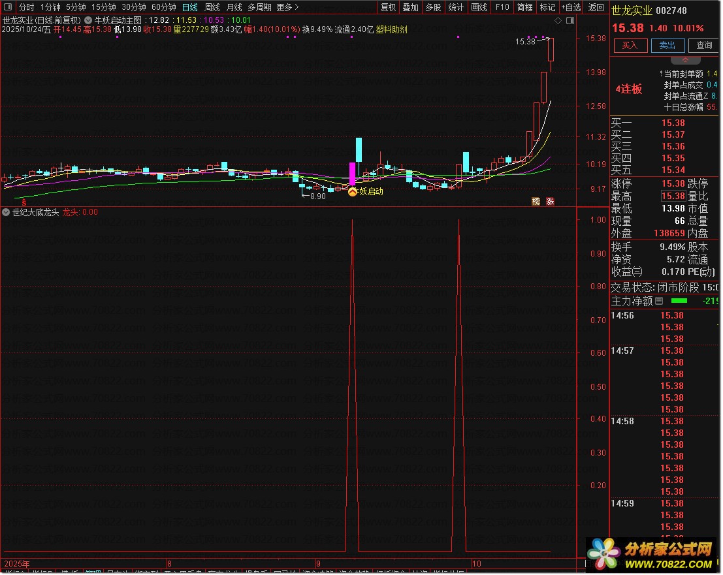
Task: Click the 返回 back button
Action: tap(596, 7)
